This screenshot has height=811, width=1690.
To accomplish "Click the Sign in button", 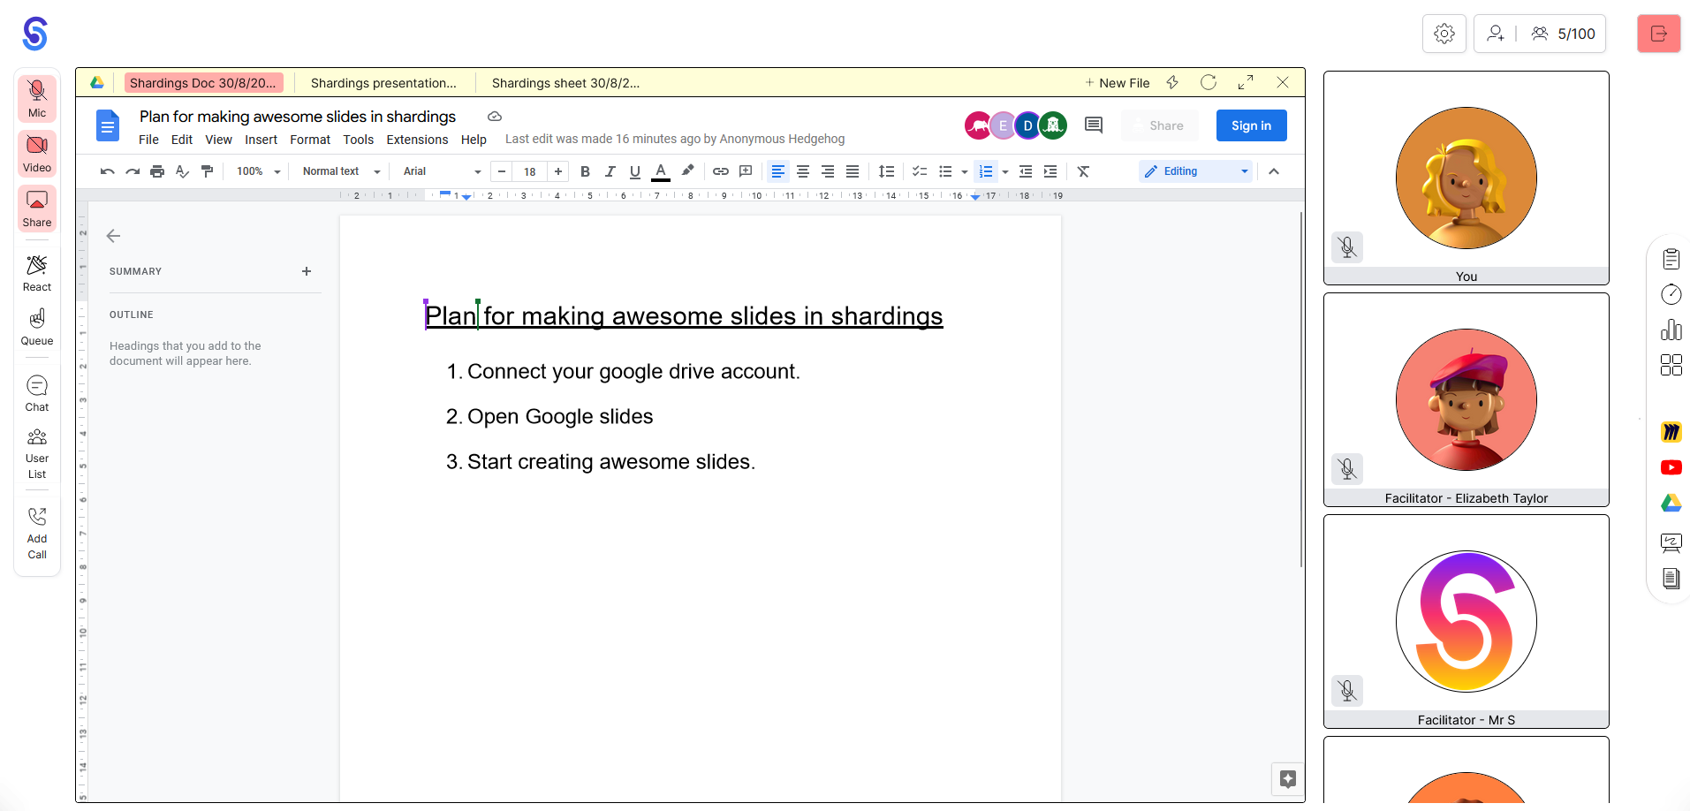I will coord(1251,125).
